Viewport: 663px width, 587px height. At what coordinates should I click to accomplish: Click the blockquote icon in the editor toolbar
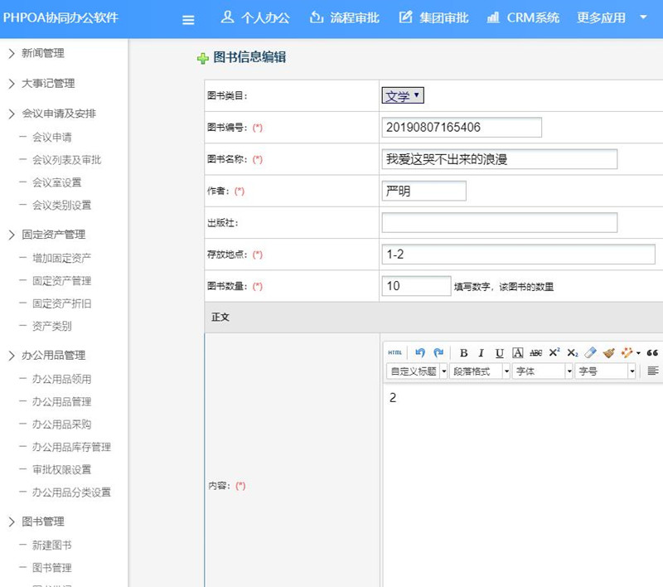tap(652, 352)
